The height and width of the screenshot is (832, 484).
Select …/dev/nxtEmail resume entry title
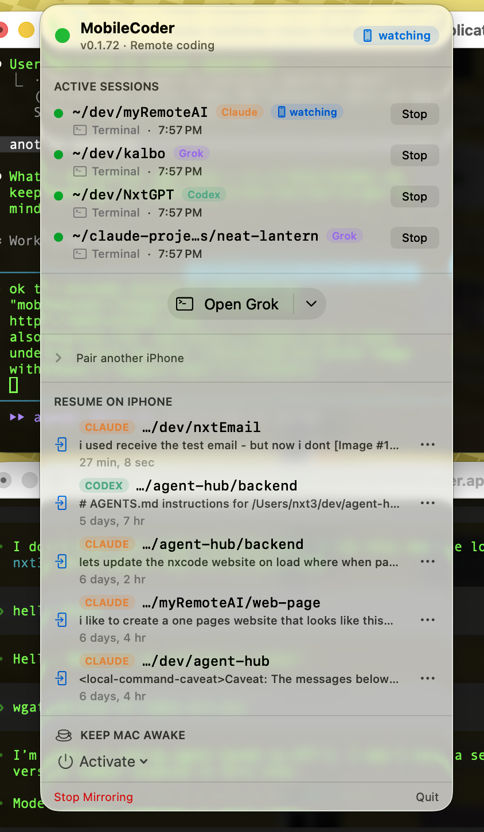[201, 427]
